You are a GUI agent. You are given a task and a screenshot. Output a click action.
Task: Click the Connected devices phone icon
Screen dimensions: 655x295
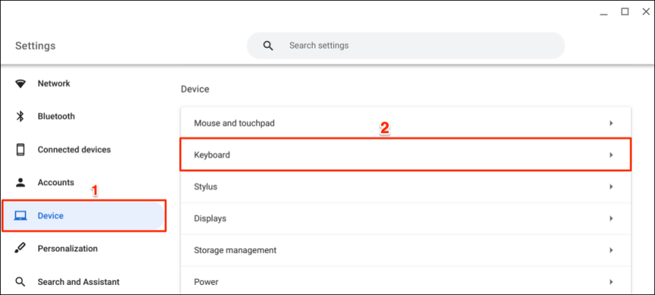[20, 149]
